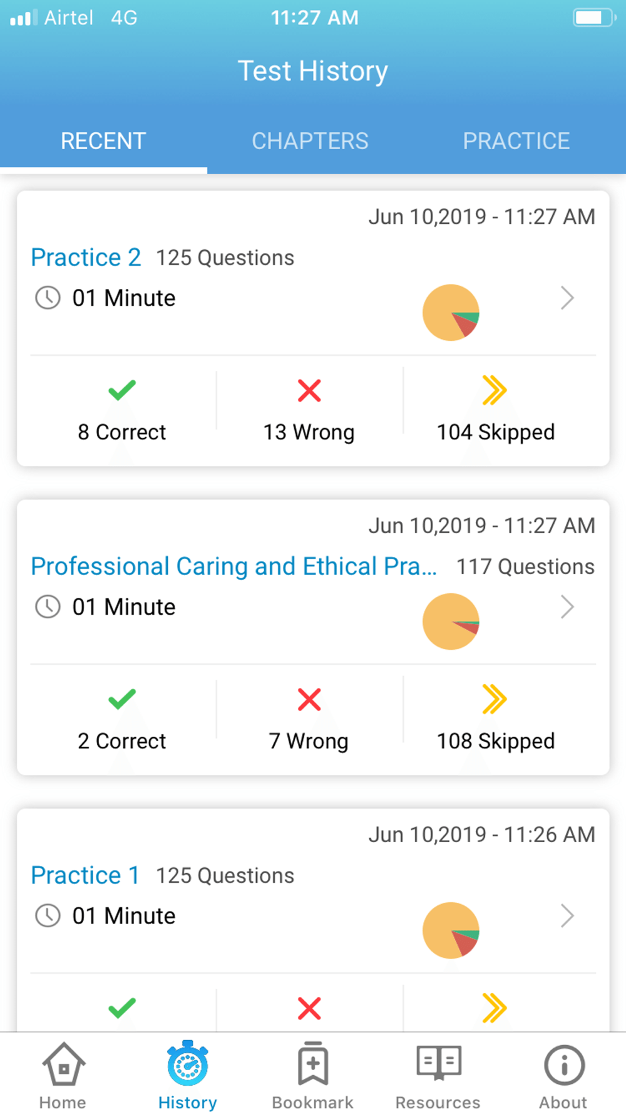Image resolution: width=626 pixels, height=1114 pixels.
Task: Open the Practice 2 title link
Action: tap(86, 258)
